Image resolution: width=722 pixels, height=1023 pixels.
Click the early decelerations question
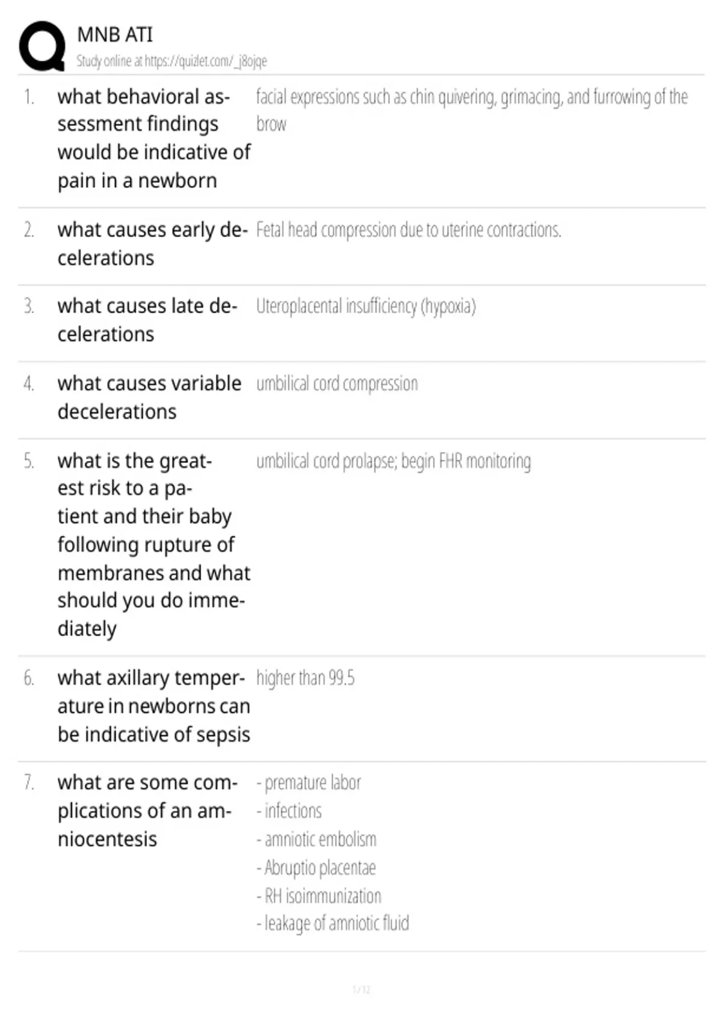pos(153,244)
